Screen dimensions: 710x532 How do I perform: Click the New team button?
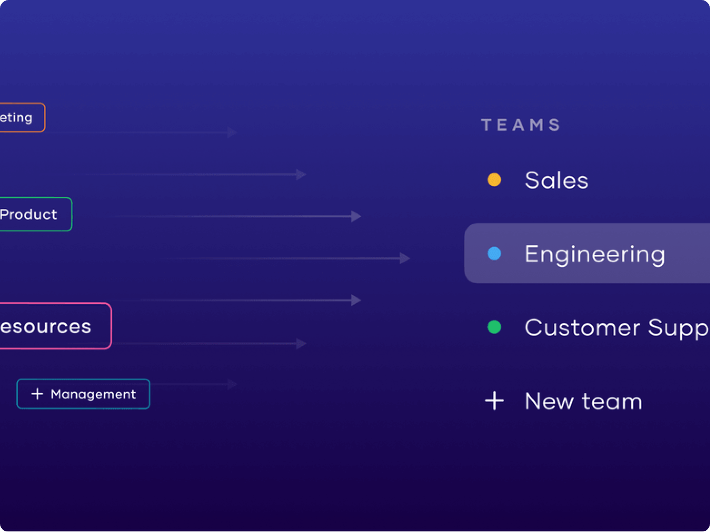583,401
